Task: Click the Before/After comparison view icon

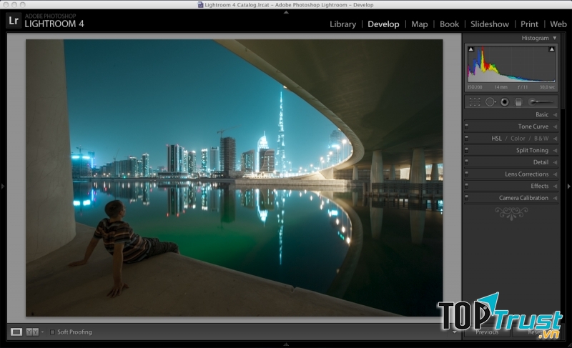Action: (32, 332)
